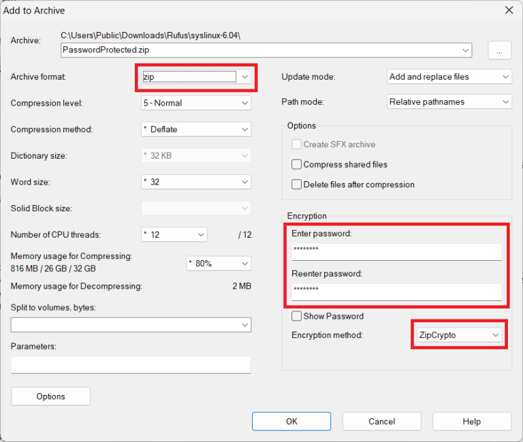523x442 pixels.
Task: Expand the Path mode dropdown
Action: pyautogui.click(x=449, y=102)
